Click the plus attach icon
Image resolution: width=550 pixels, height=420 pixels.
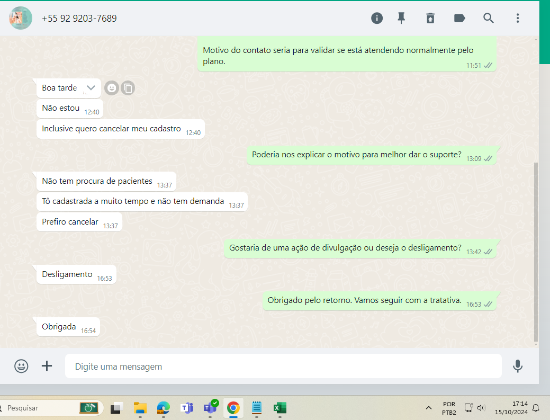47,366
